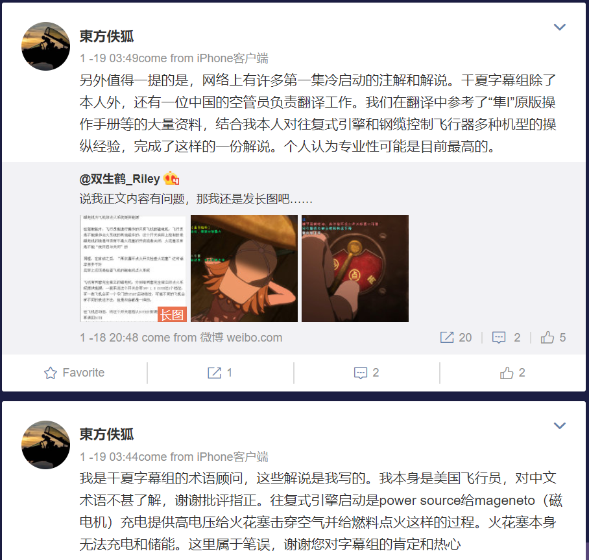Expand the first post's chevron options menu
The image size is (589, 560).
(x=560, y=27)
